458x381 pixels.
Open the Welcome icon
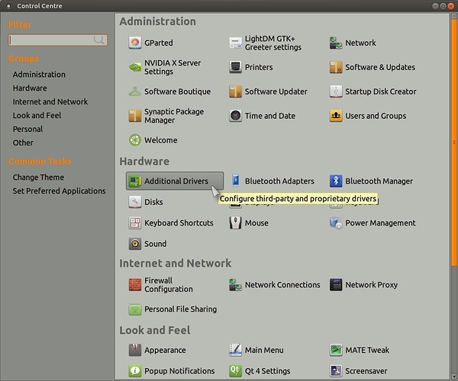[135, 140]
